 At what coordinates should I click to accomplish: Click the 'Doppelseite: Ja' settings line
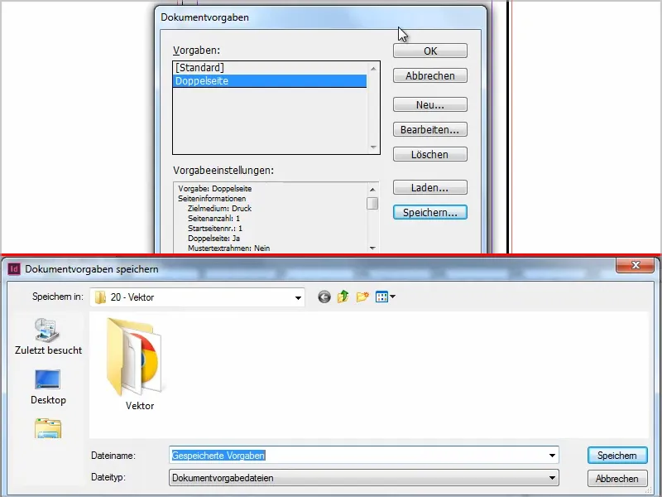point(213,238)
